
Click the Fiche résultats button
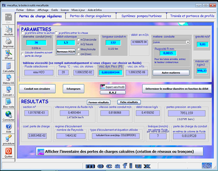point(129,102)
